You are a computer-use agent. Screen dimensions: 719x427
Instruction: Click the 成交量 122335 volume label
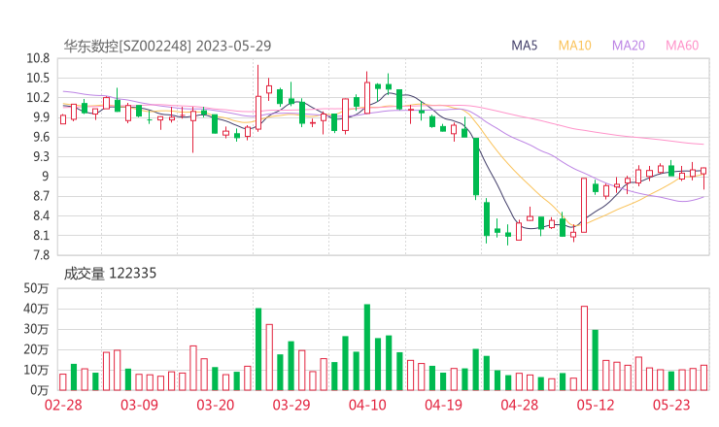point(110,274)
